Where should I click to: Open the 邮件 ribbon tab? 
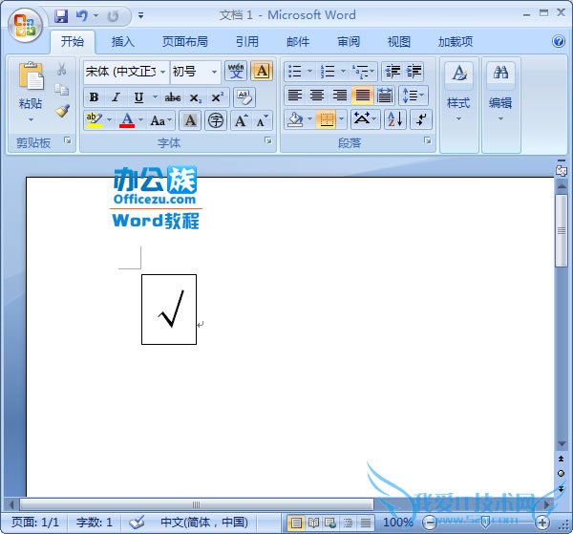click(298, 42)
